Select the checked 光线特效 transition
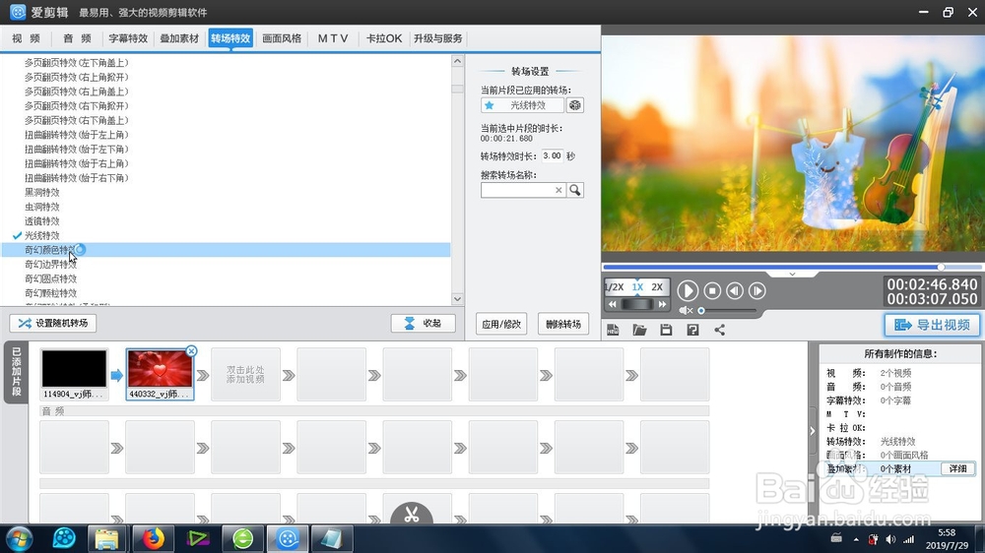 tap(42, 235)
